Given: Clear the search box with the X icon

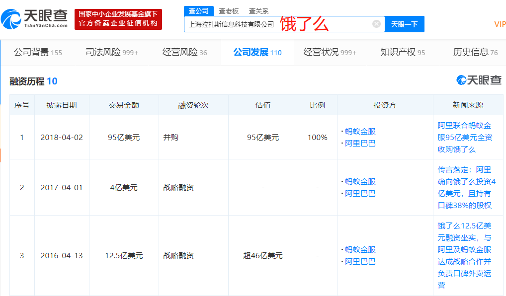Looking at the screenshot, I should 376,24.
